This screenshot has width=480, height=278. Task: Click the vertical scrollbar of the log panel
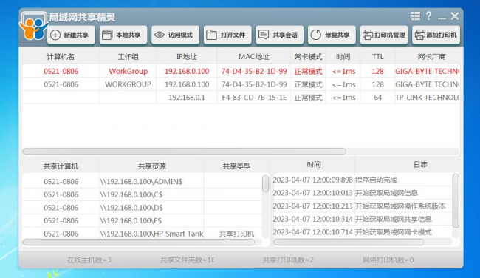[x=456, y=201]
